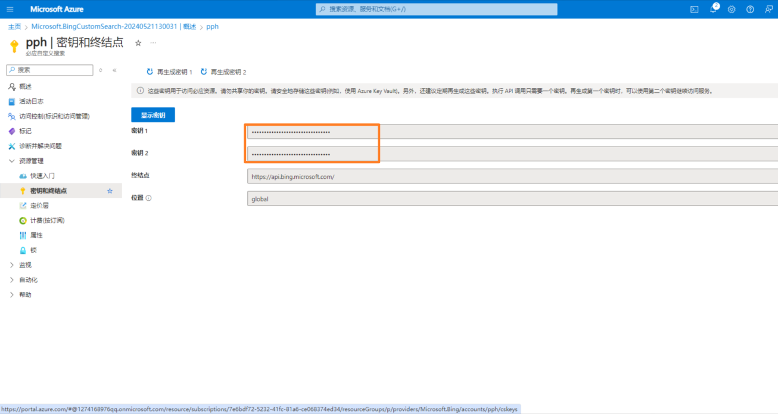
Task: Star the pph resource page title
Action: pyautogui.click(x=137, y=42)
